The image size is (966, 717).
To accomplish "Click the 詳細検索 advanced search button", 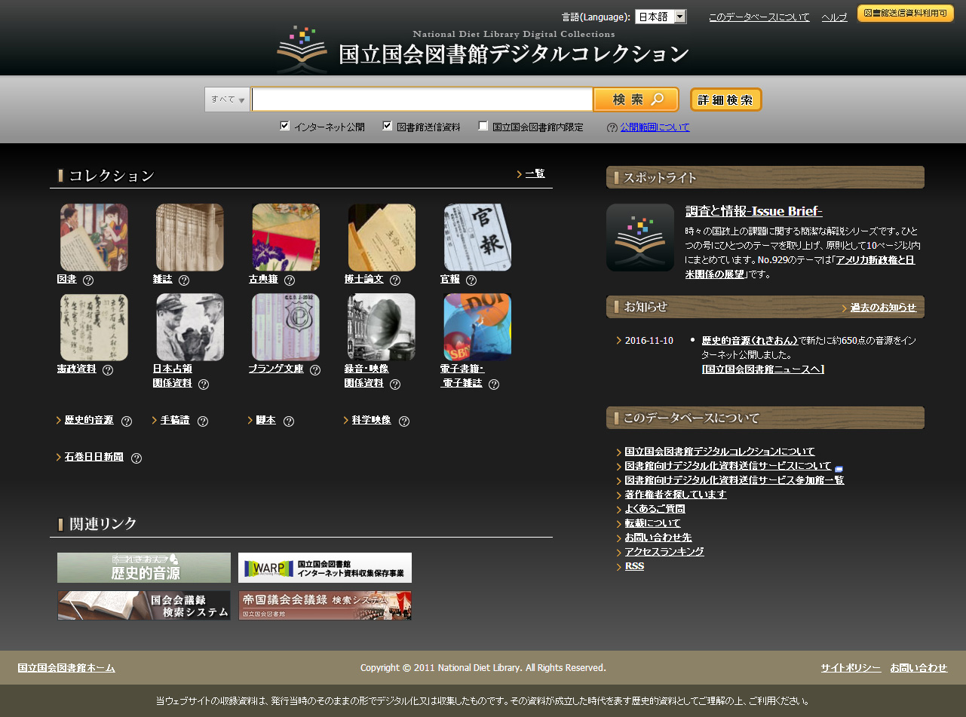I will pos(726,100).
